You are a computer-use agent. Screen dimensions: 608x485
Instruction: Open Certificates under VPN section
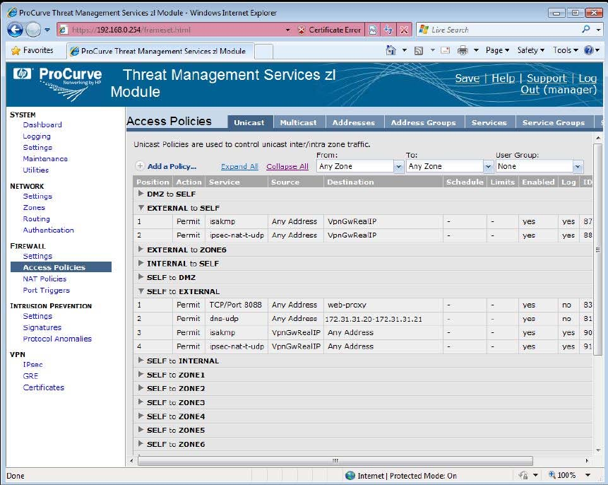[44, 387]
